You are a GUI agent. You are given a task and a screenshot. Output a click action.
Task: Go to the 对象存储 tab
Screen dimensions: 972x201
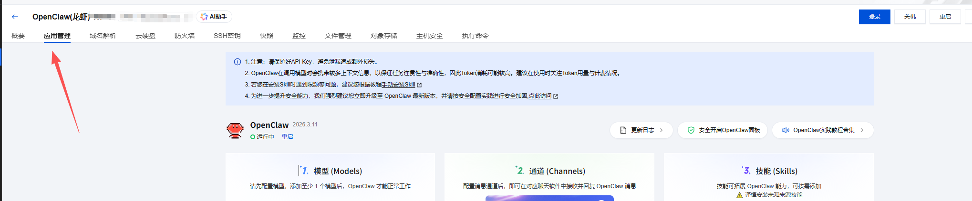click(384, 36)
